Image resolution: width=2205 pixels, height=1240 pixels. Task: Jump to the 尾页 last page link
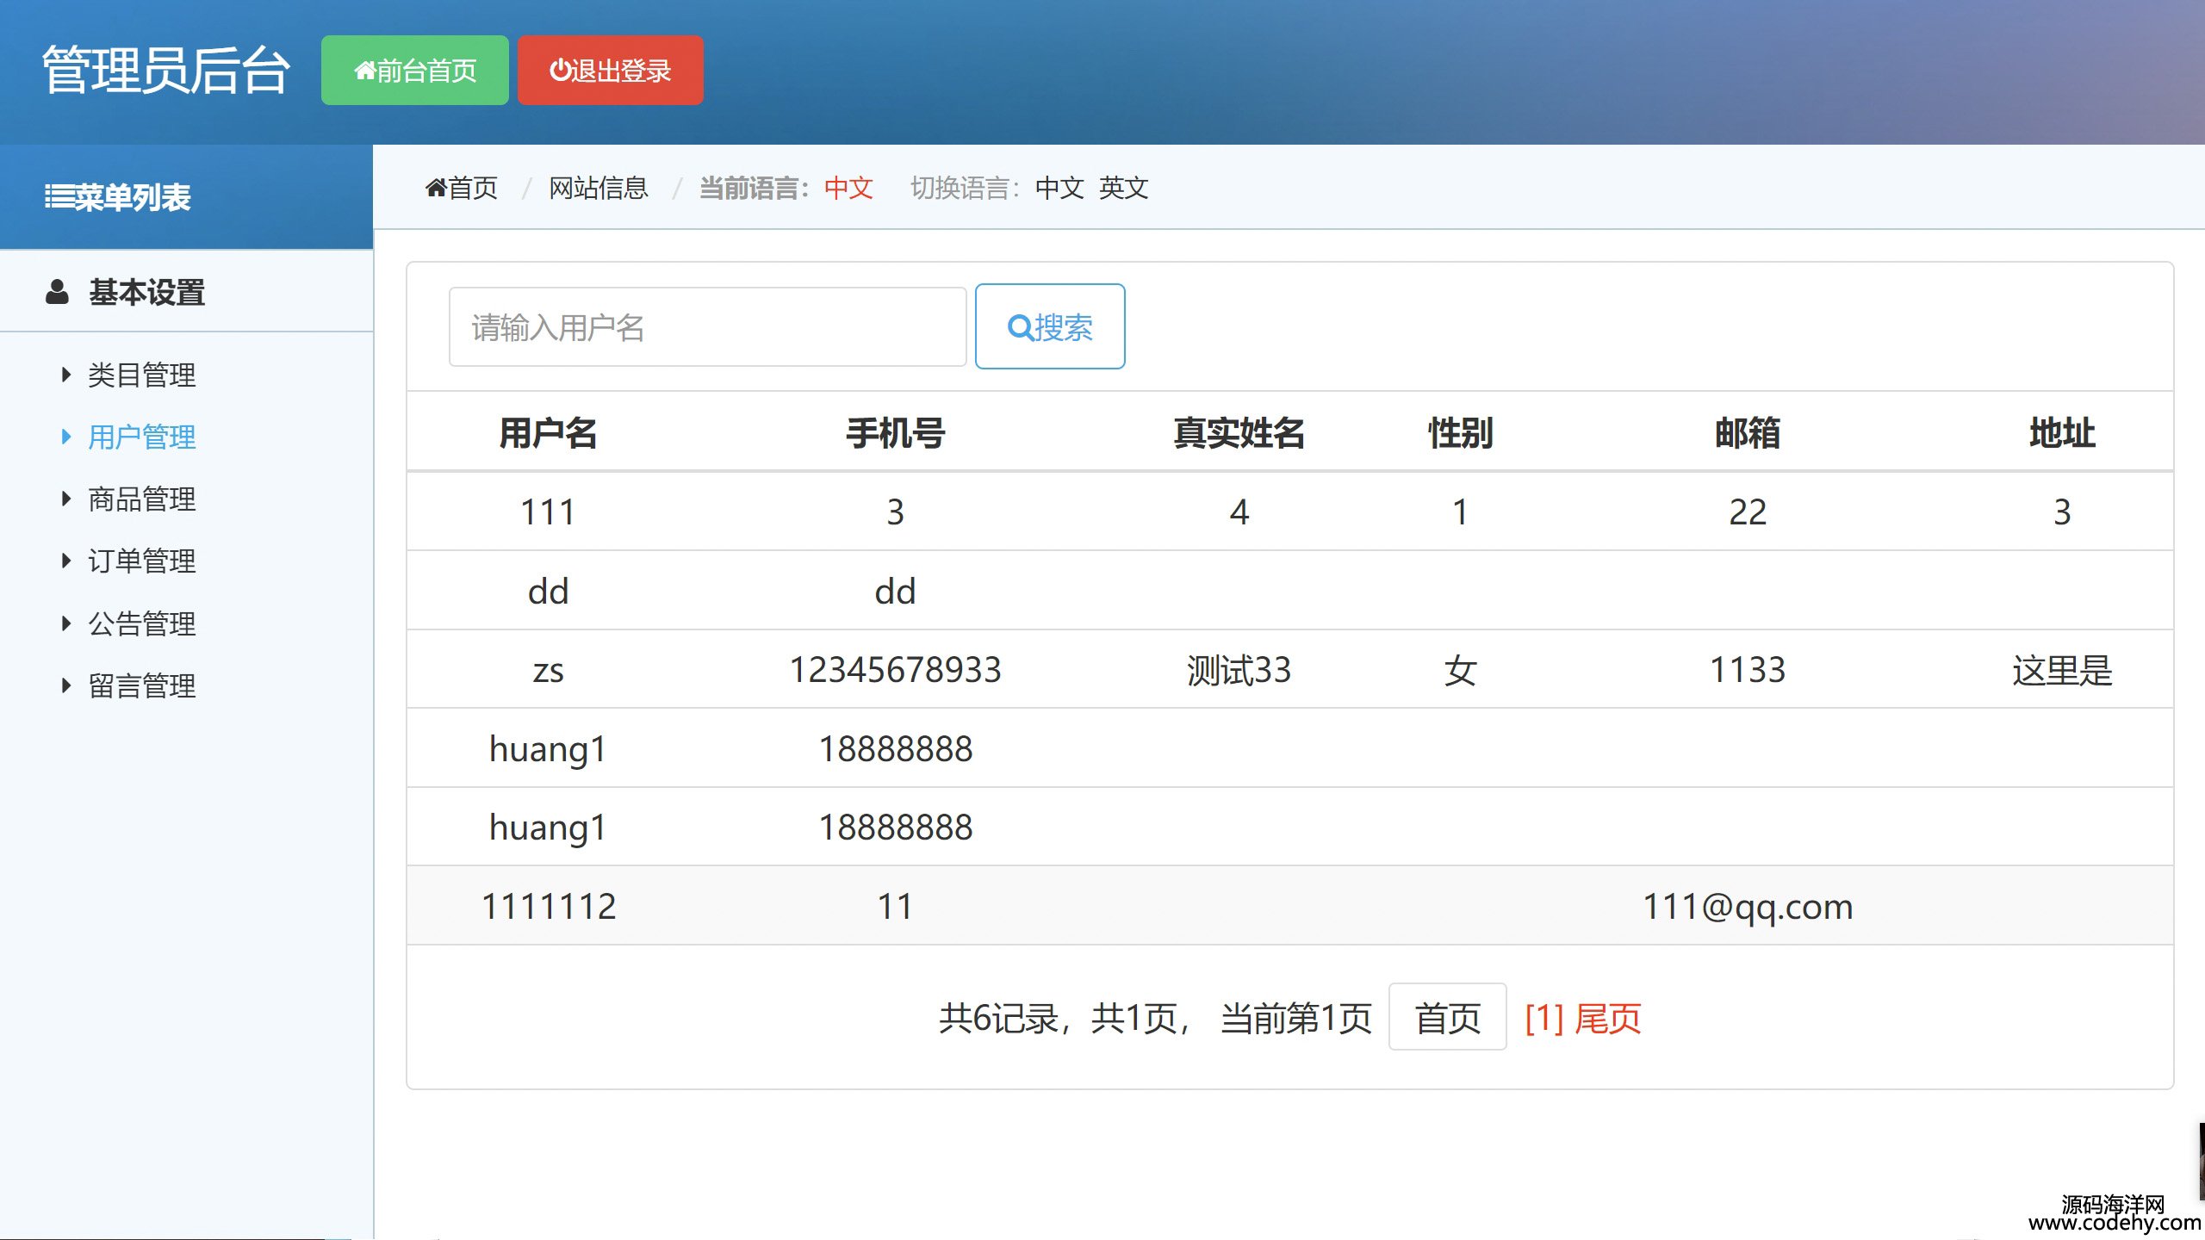click(1608, 1019)
